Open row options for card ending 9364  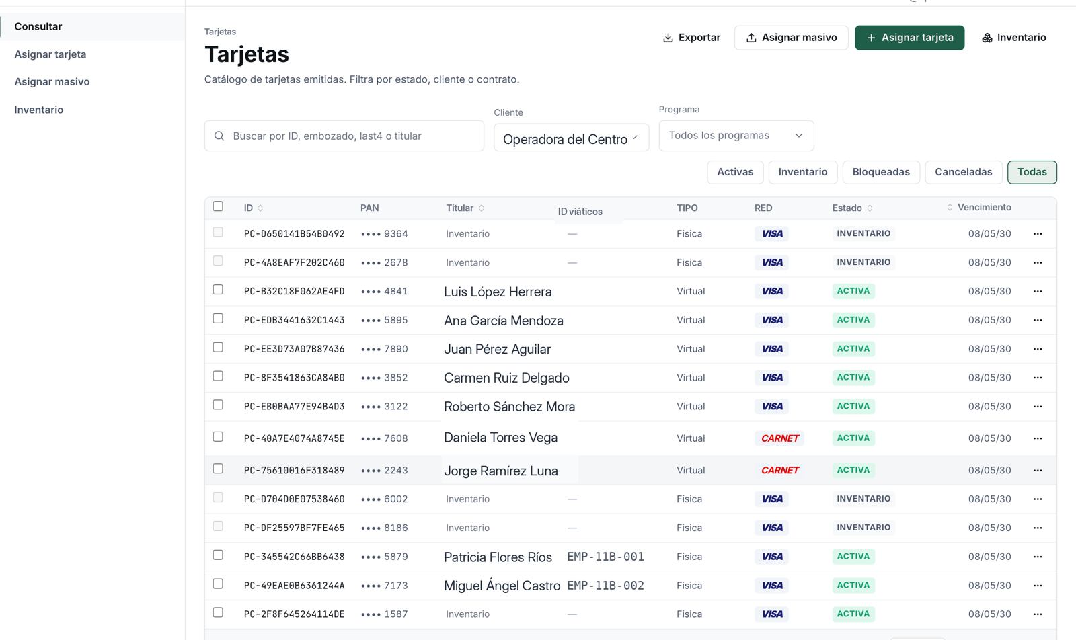coord(1038,234)
